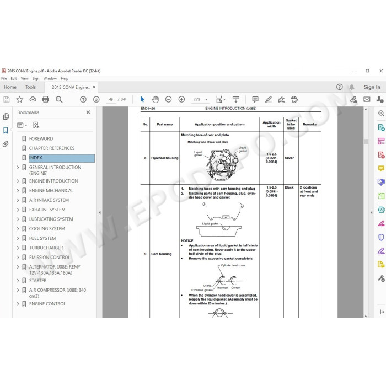Click the document vertical scrollbar thumb
The width and height of the screenshot is (386, 386).
(366, 142)
